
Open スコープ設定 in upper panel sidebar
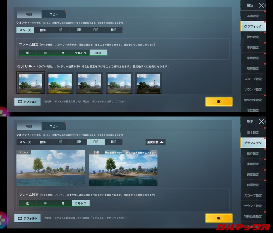click(x=253, y=79)
